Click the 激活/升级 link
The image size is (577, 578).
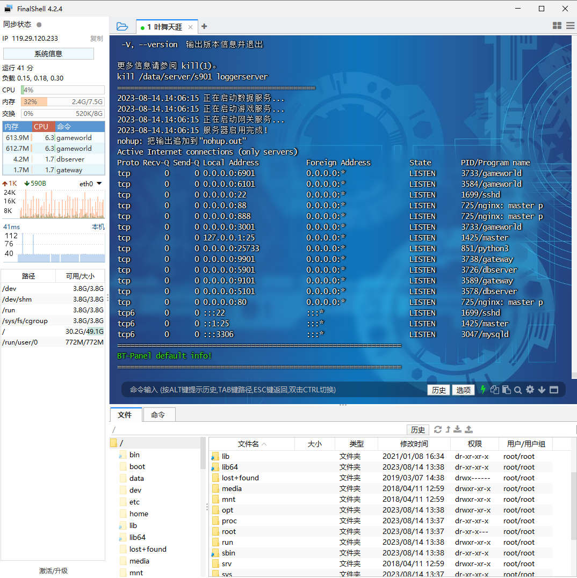point(53,570)
